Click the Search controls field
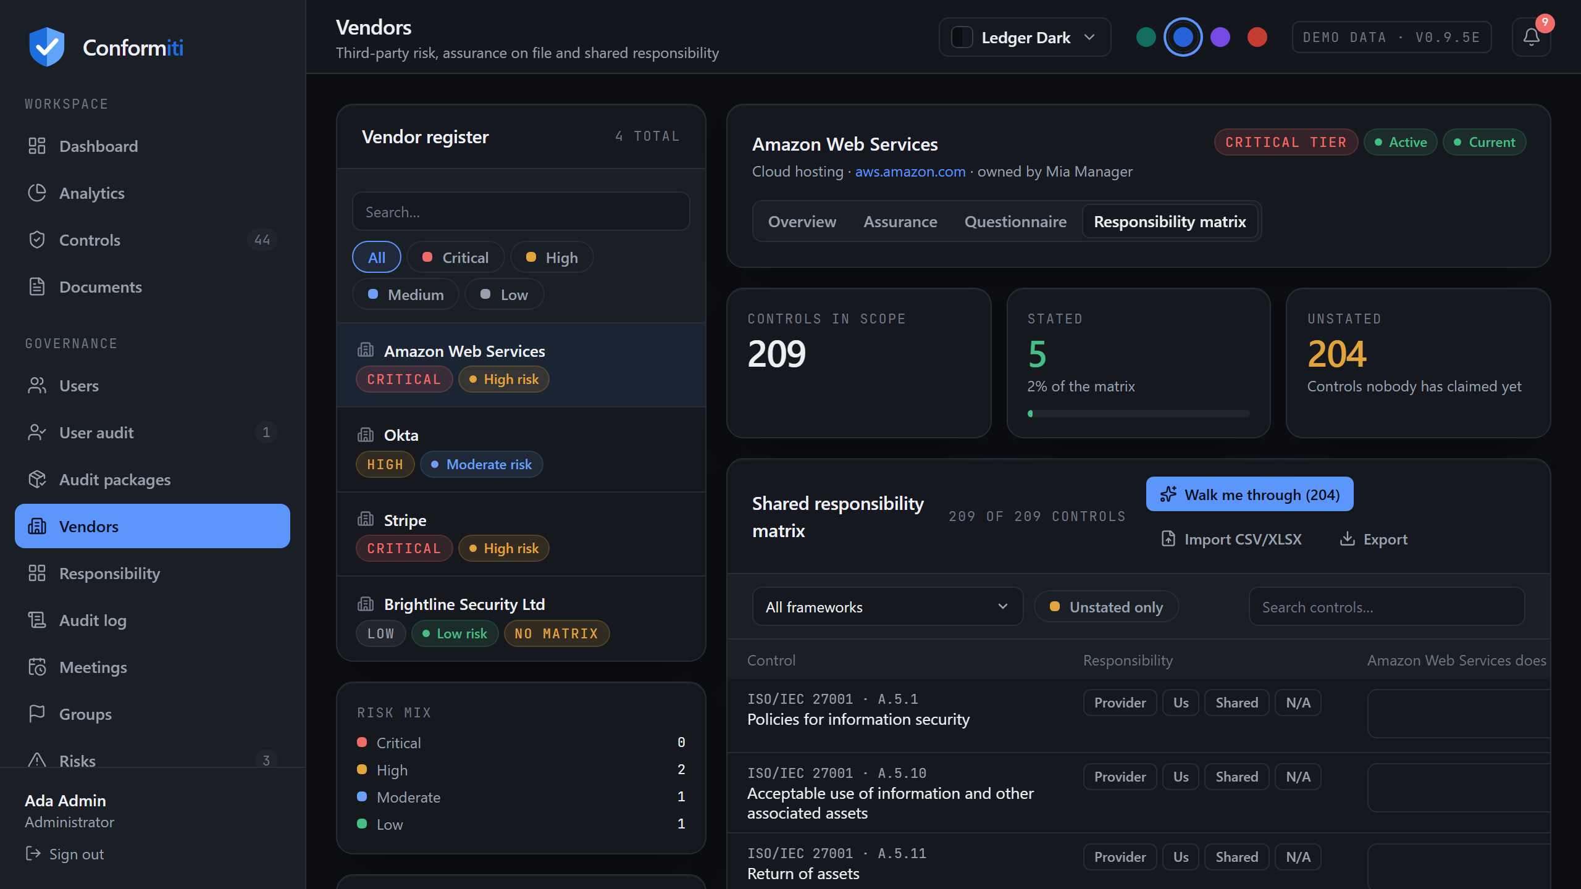The image size is (1581, 889). tap(1386, 607)
